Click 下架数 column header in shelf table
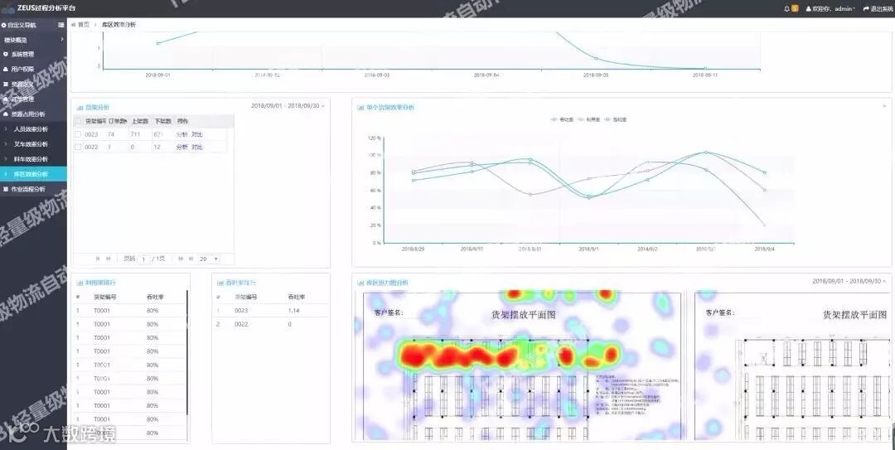Viewport: 895px width, 450px height. pyautogui.click(x=162, y=121)
